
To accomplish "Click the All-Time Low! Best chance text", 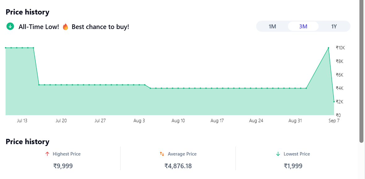I will (x=74, y=27).
